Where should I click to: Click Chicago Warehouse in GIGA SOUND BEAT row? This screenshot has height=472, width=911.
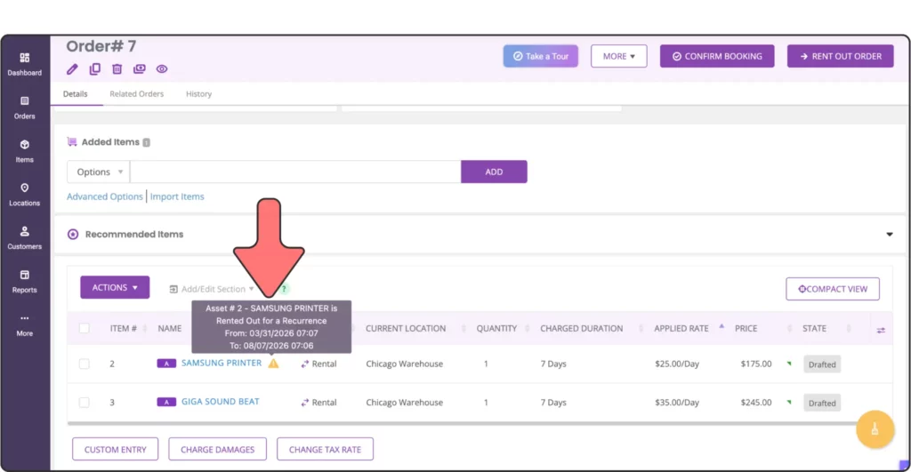pos(405,402)
